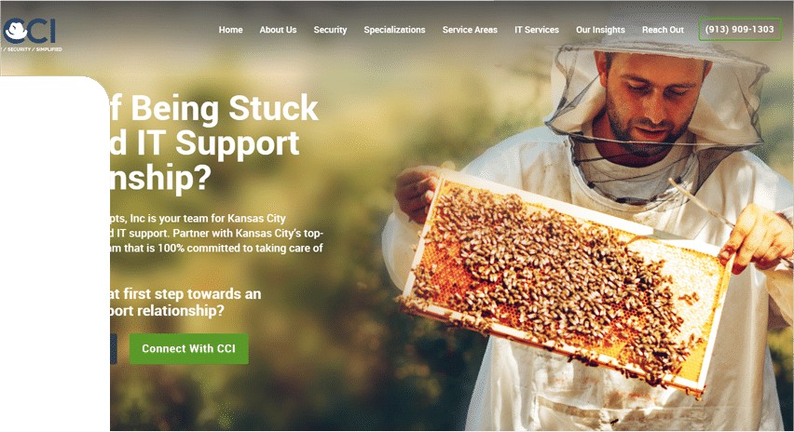Click the white rounded overlay panel
This screenshot has width=794, height=432.
55,253
